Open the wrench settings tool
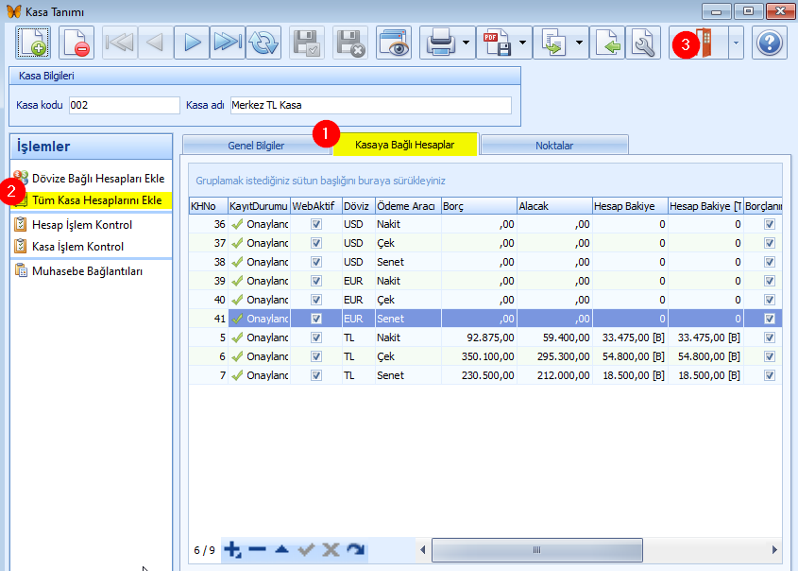The height and width of the screenshot is (571, 798). pos(643,43)
